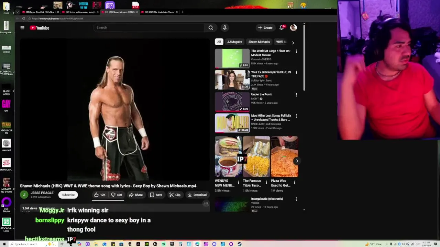Open more actions ellipsis under video

point(206,203)
